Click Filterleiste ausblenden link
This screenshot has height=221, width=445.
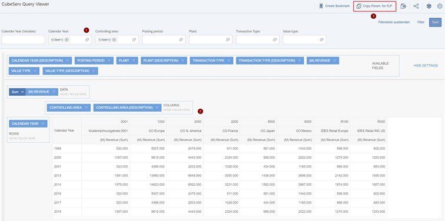click(394, 22)
